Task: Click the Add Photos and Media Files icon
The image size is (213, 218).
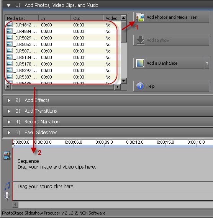Action: pyautogui.click(x=140, y=17)
